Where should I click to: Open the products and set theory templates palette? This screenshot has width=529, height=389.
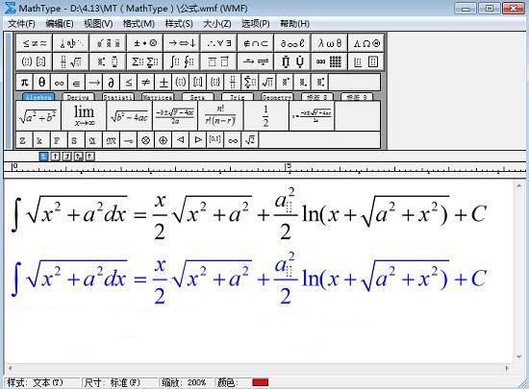click(292, 61)
